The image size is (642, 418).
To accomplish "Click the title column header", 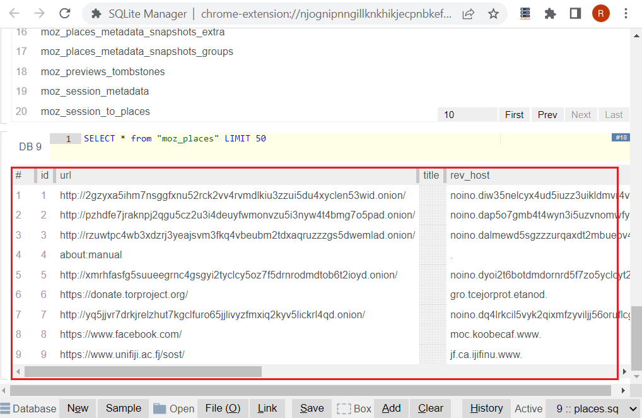I will [431, 176].
